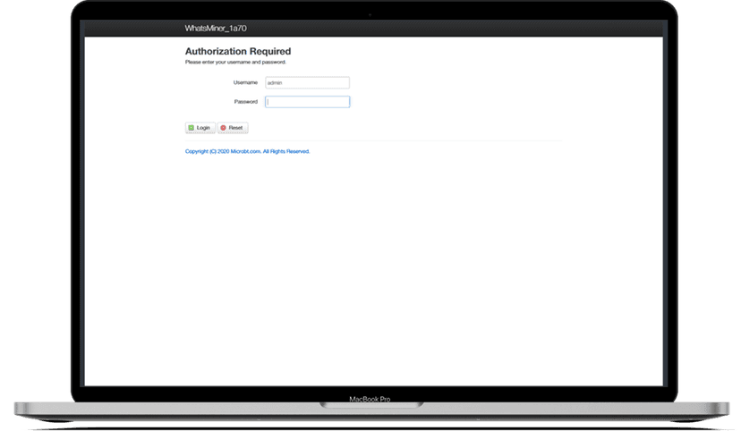This screenshot has height=431, width=741.
Task: Select the "admin" text in Username
Action: [275, 82]
